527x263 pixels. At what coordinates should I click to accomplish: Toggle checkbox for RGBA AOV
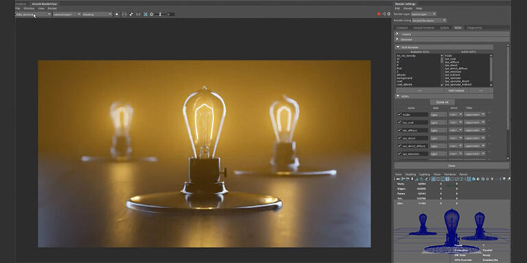pyautogui.click(x=399, y=114)
